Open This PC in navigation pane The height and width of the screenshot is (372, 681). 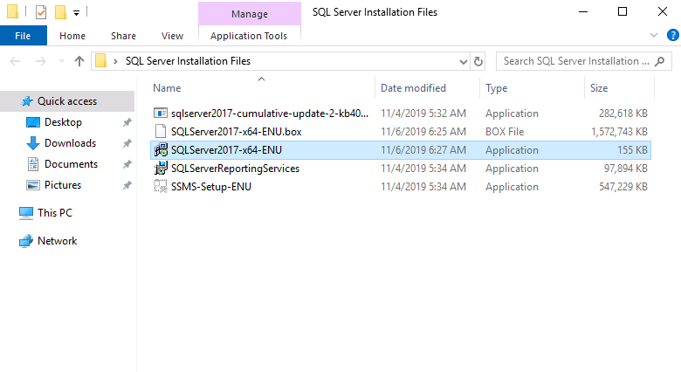tap(54, 213)
